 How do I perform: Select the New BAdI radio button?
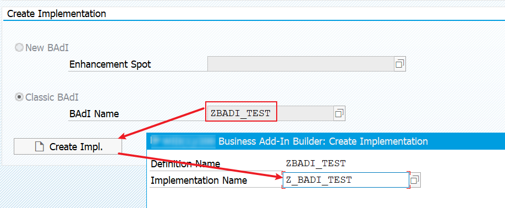[19, 48]
